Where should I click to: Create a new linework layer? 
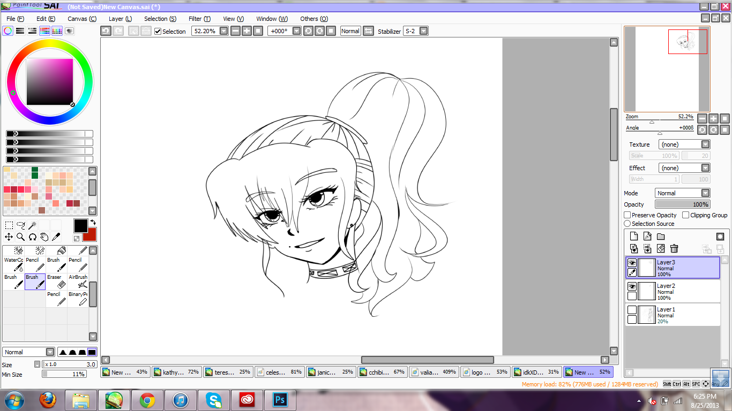click(647, 237)
